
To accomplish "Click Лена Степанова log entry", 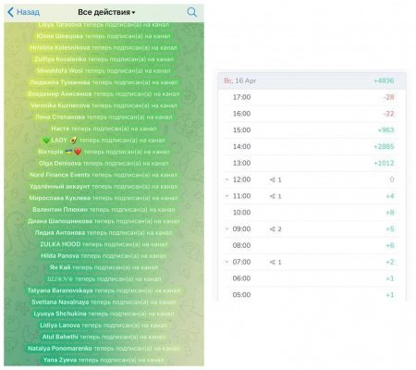I will (x=104, y=117).
